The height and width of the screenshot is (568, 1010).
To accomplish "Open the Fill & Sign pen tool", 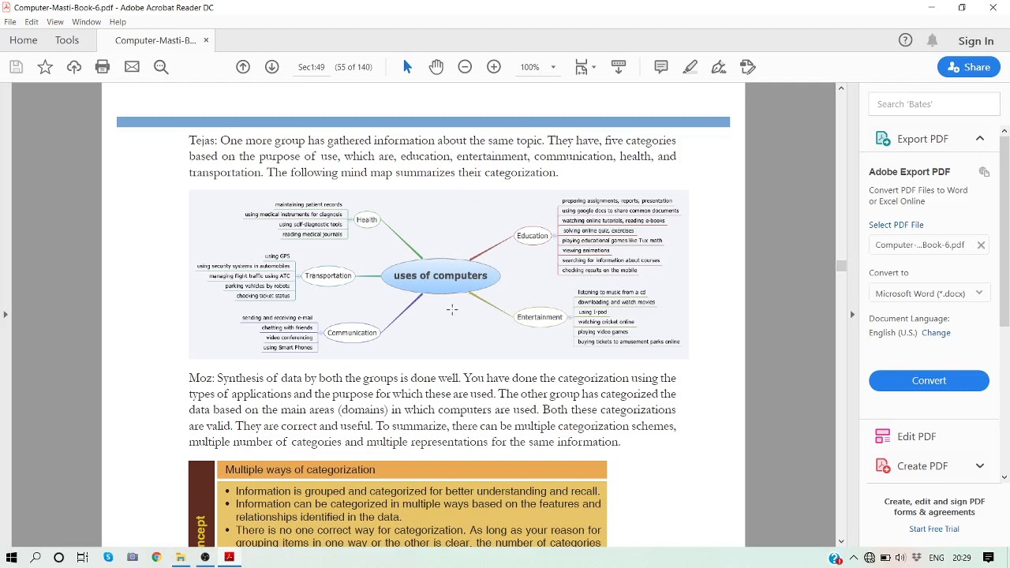I will click(x=719, y=67).
